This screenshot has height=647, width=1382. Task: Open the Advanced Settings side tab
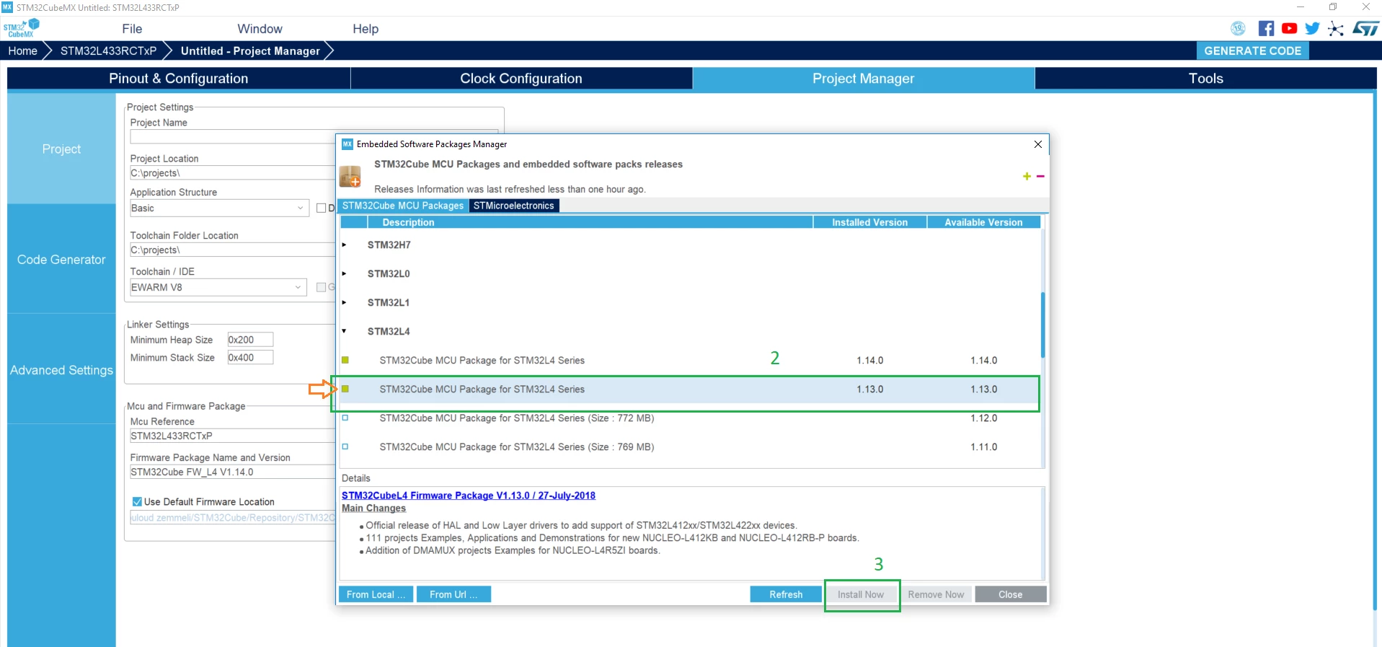click(x=61, y=370)
